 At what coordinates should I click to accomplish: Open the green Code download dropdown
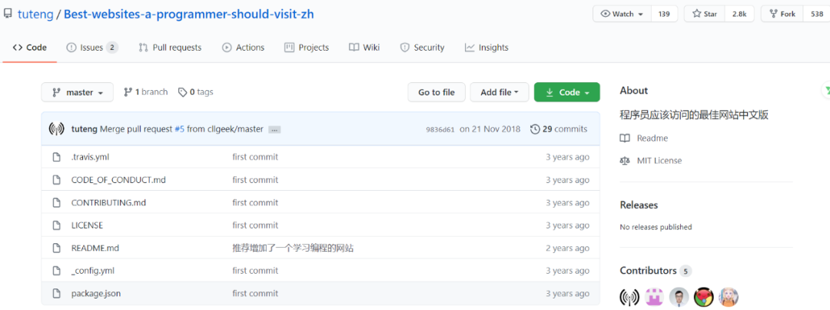(567, 92)
